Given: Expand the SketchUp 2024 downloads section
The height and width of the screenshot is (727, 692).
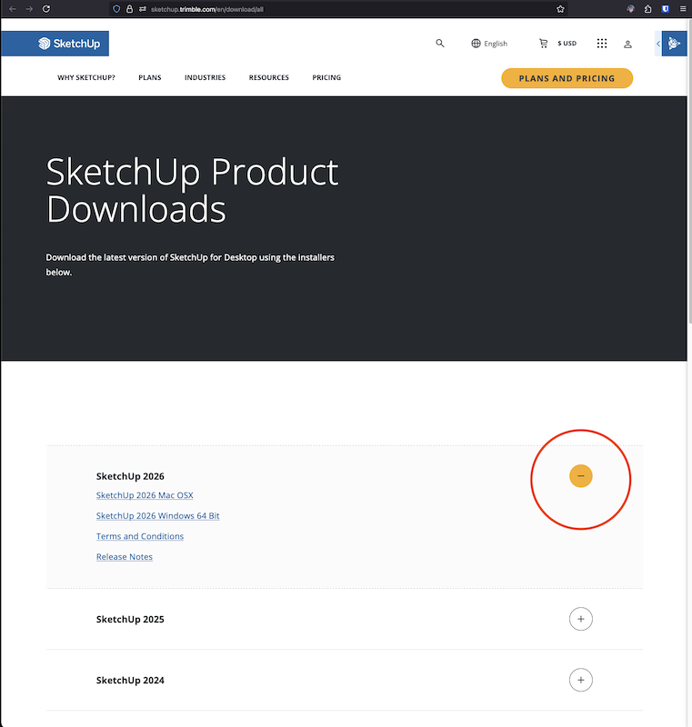Looking at the screenshot, I should pyautogui.click(x=580, y=680).
